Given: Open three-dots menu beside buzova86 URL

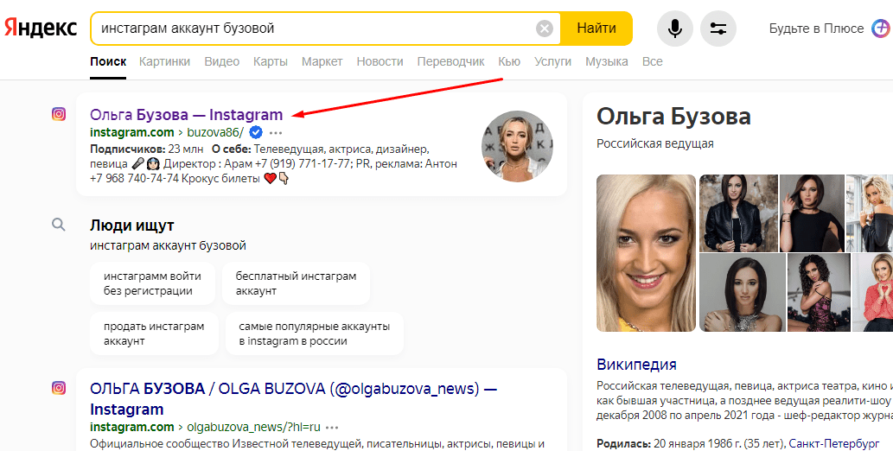Looking at the screenshot, I should [x=276, y=133].
